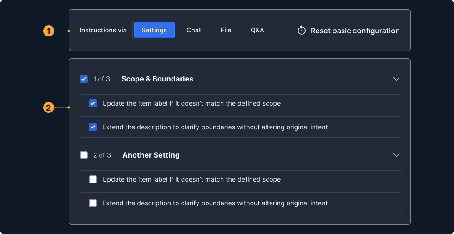Check the unchecked Update the item label option
Viewport: 454px width, 234px height.
[x=93, y=179]
